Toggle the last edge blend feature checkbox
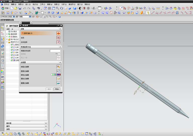Viewport: 193px width, 136px height. pos(12,60)
